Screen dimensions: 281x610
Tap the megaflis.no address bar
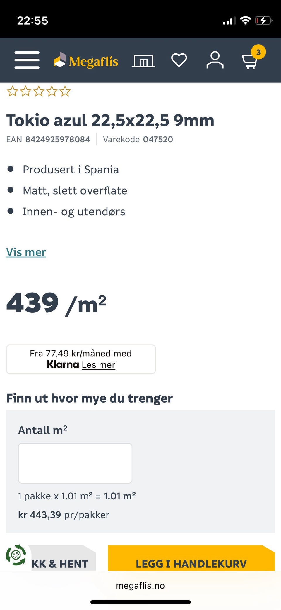coord(140,586)
